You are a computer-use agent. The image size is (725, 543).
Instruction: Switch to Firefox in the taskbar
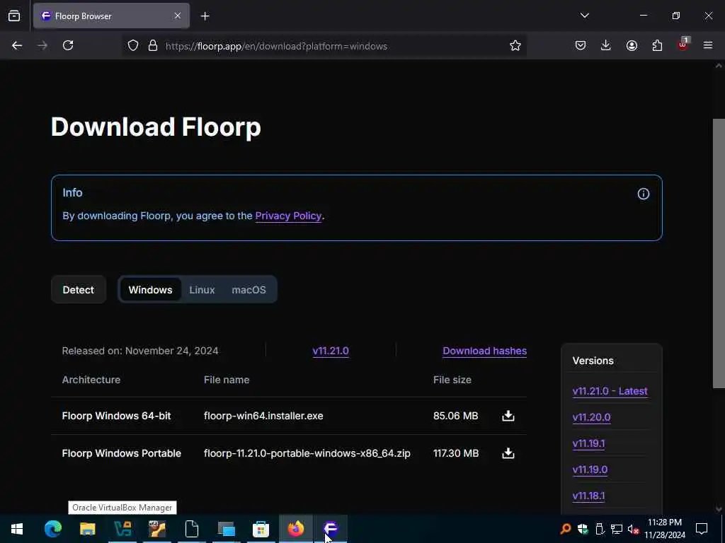pyautogui.click(x=296, y=529)
